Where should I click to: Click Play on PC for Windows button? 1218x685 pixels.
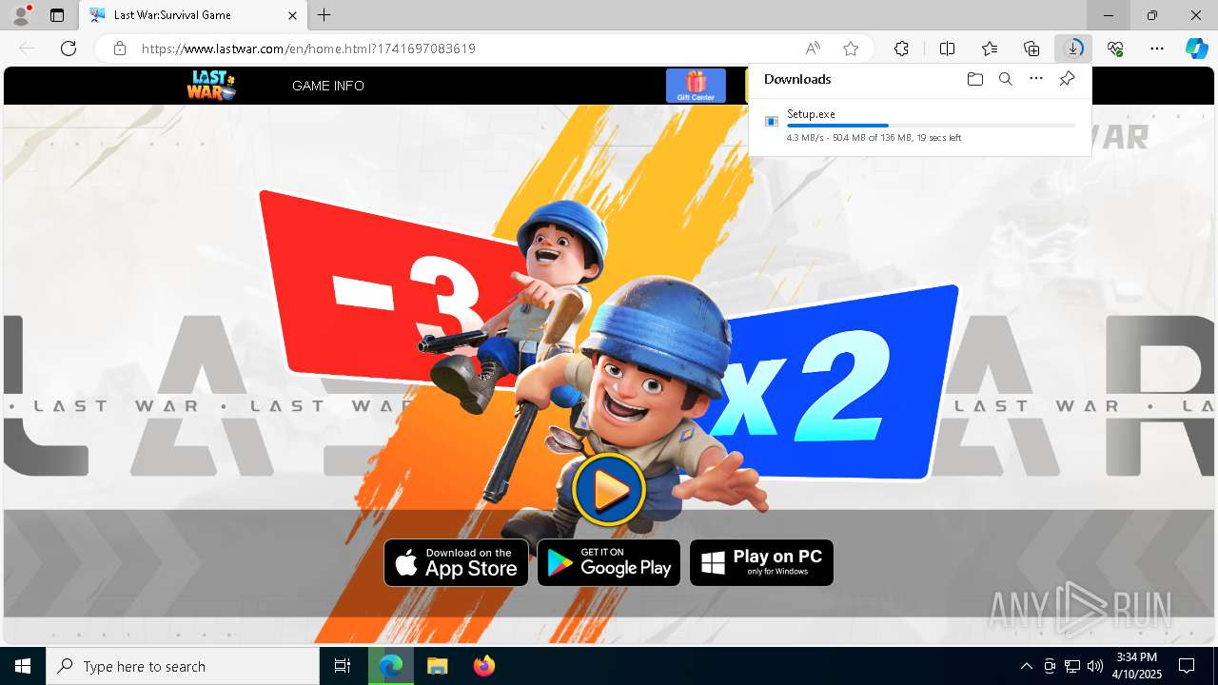[x=761, y=563]
